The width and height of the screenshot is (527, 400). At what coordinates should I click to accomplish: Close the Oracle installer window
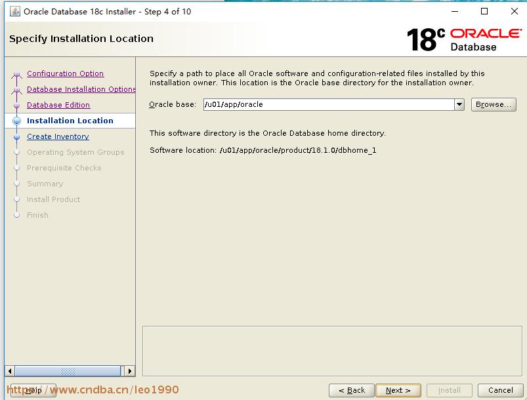[x=515, y=11]
